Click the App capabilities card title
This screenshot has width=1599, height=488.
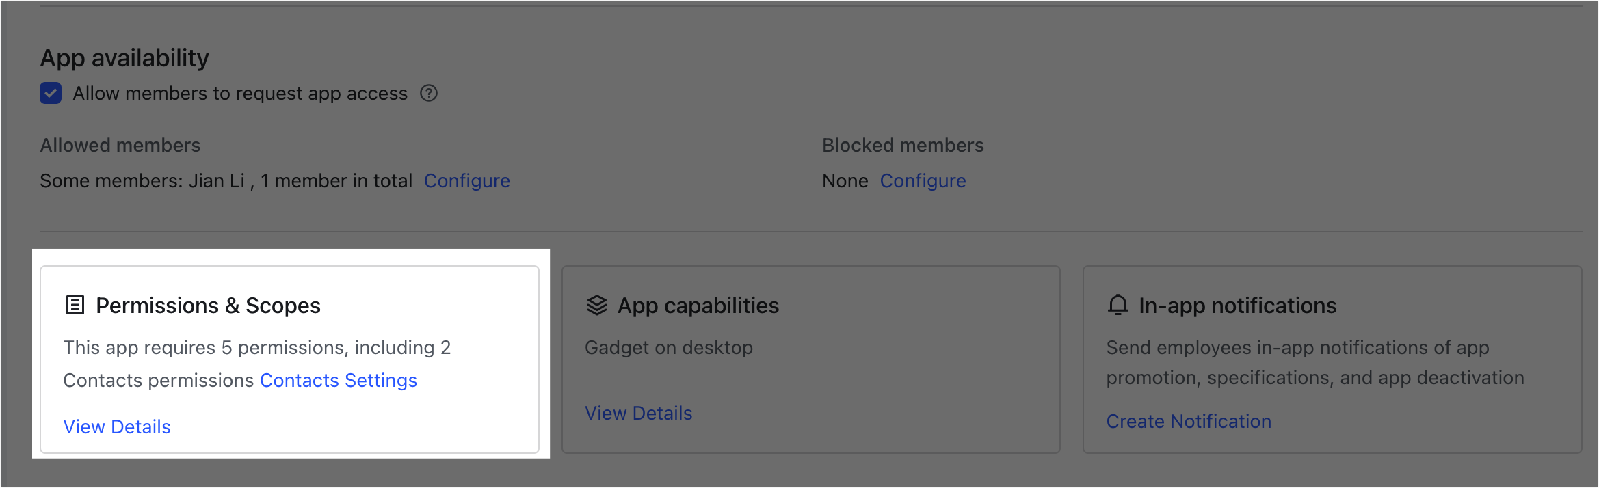pos(698,306)
